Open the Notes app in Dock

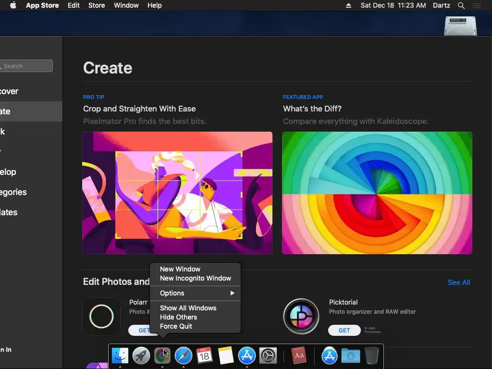(226, 356)
